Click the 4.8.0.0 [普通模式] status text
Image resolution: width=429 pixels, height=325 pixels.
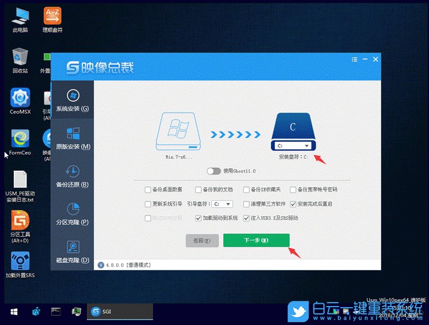coord(128,265)
